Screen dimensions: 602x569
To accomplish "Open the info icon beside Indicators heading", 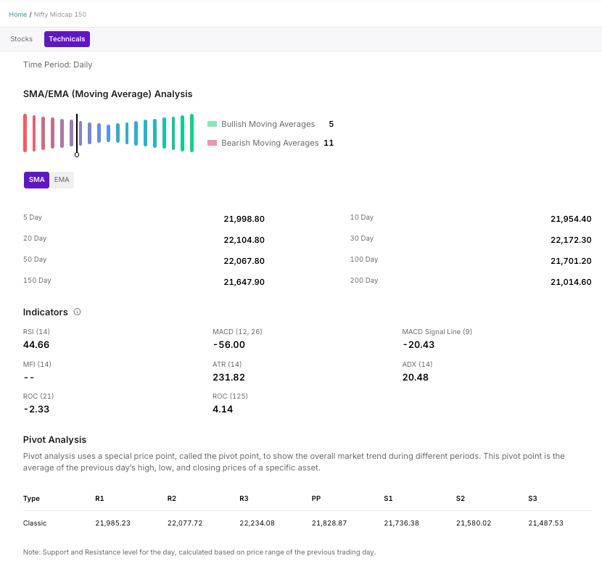I will (x=78, y=312).
